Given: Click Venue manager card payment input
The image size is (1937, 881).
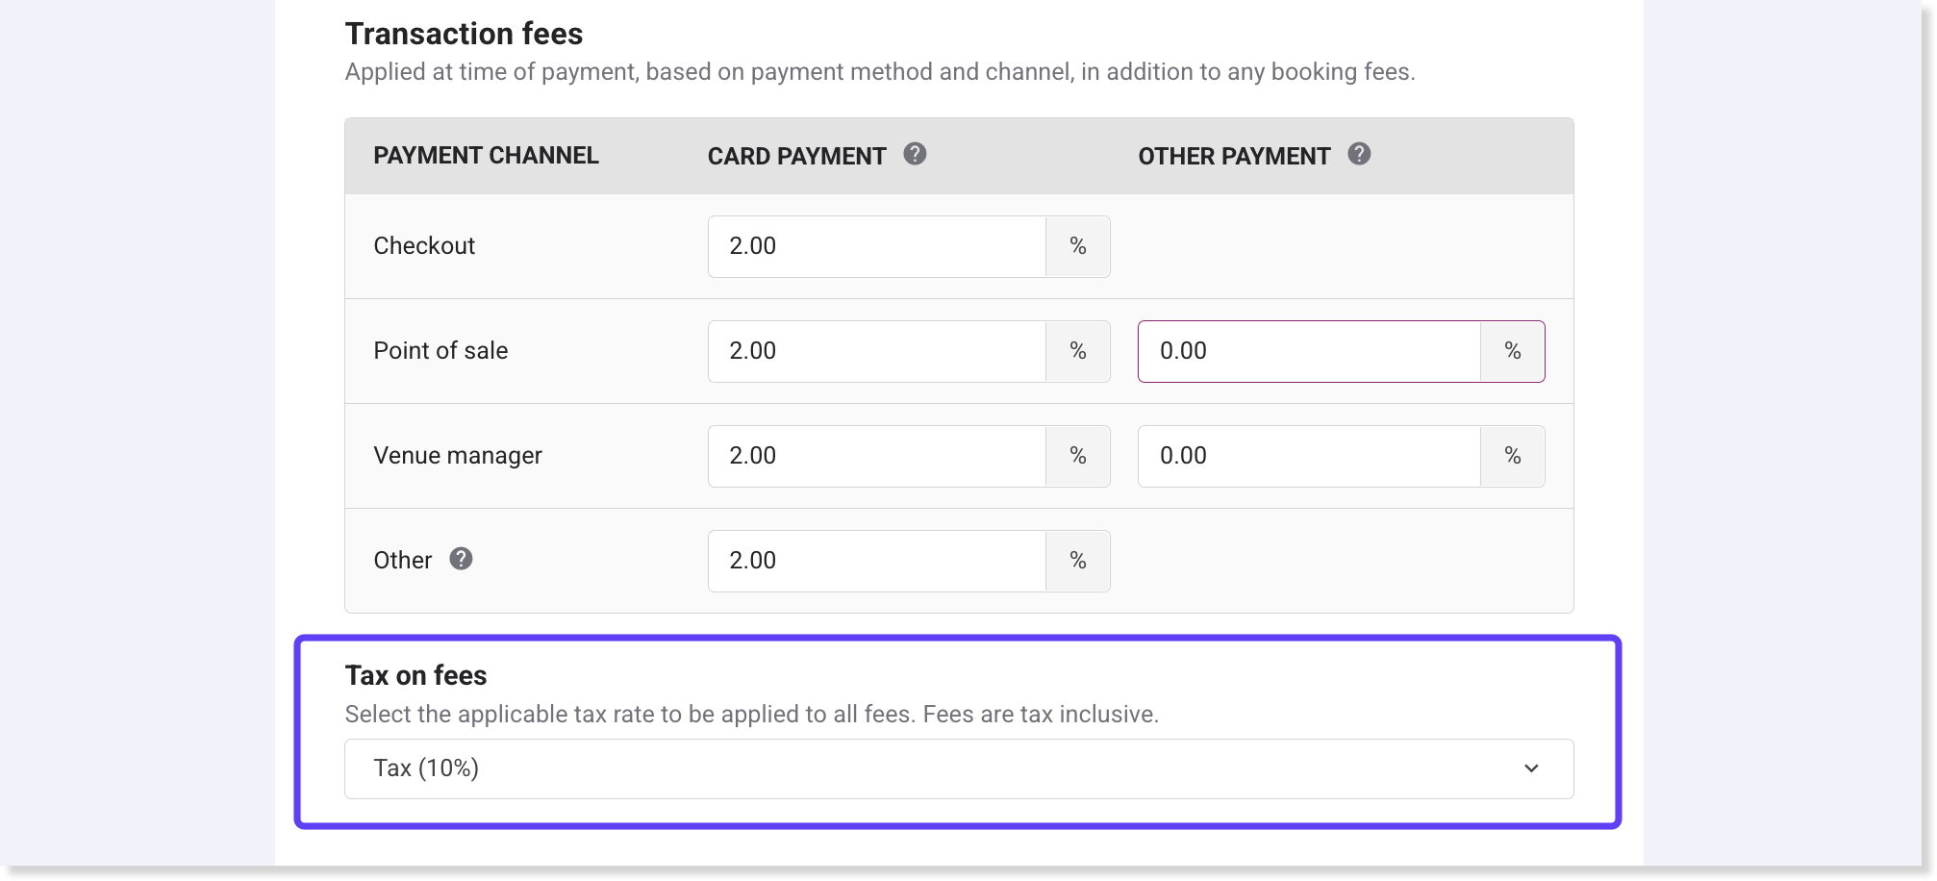Looking at the screenshot, I should (x=876, y=456).
